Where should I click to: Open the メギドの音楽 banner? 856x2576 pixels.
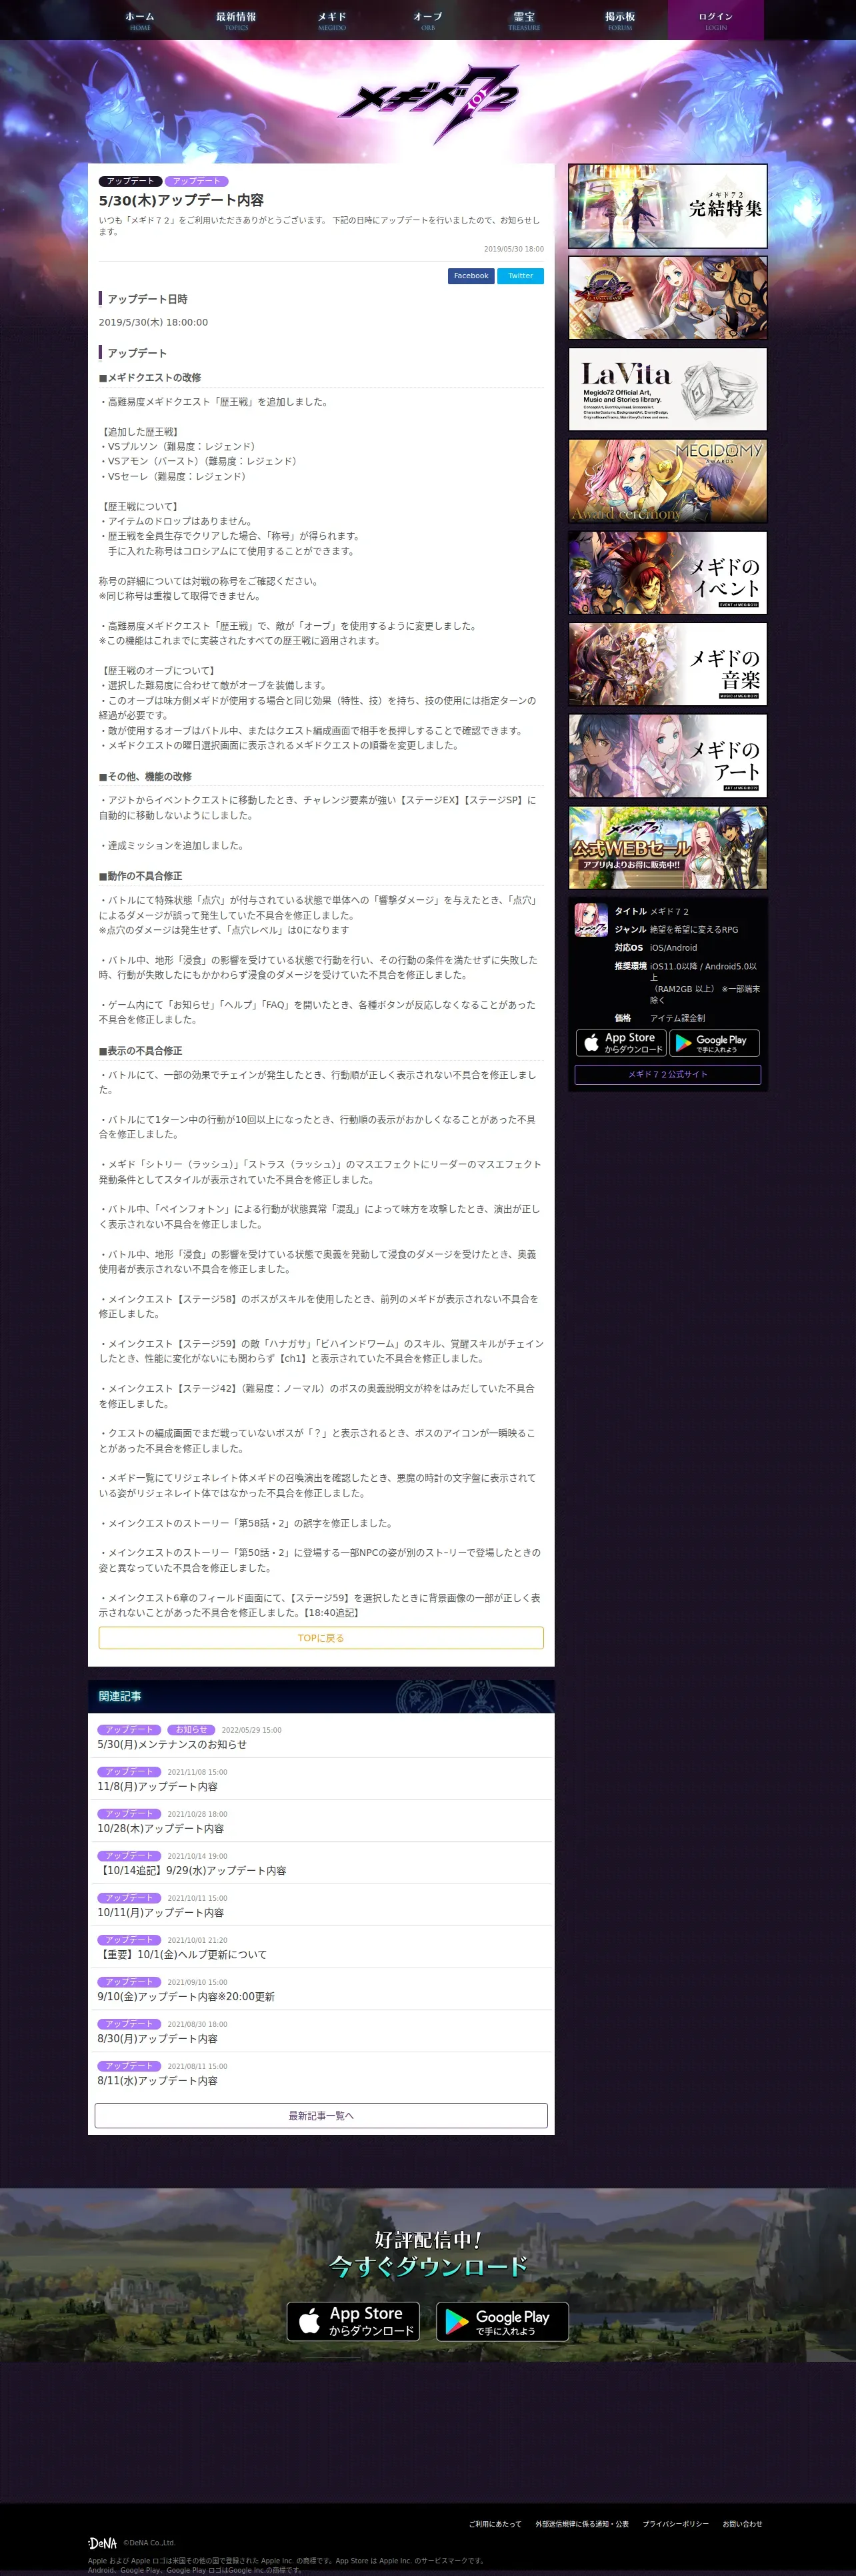pyautogui.click(x=667, y=664)
